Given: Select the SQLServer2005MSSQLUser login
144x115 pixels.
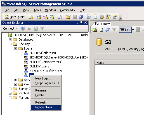Looking at the screenshot, I should tap(59, 57).
